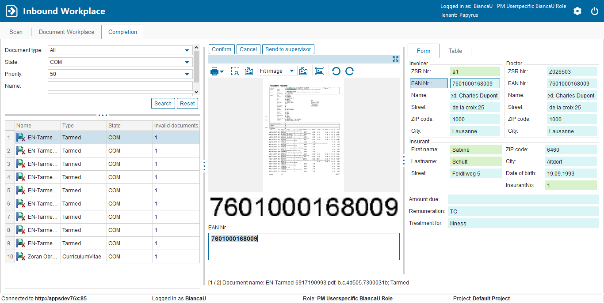Click the Confirm button
This screenshot has height=303, width=604.
pyautogui.click(x=222, y=49)
